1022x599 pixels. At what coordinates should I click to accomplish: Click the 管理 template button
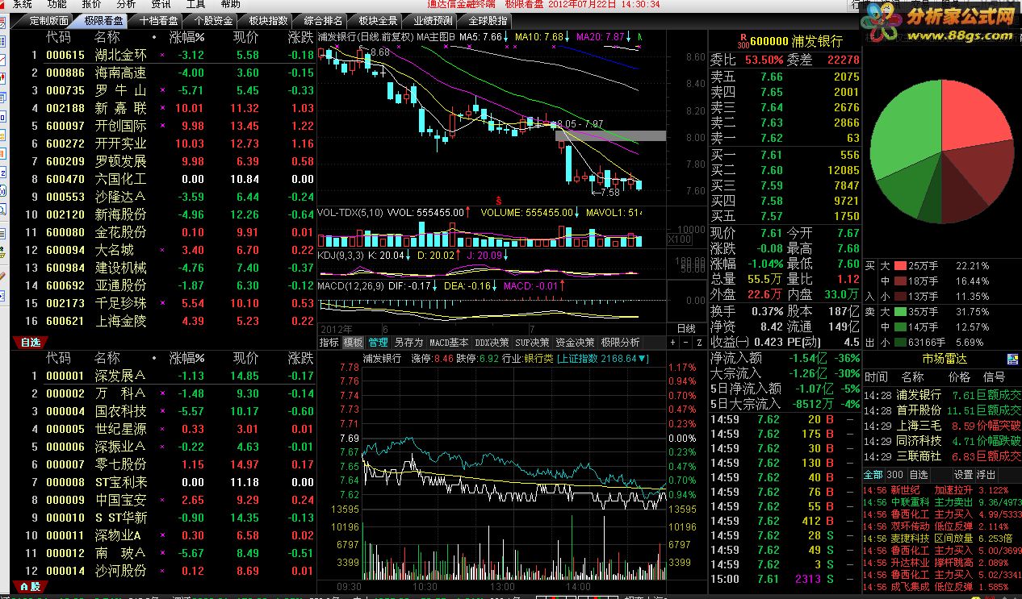tap(377, 342)
